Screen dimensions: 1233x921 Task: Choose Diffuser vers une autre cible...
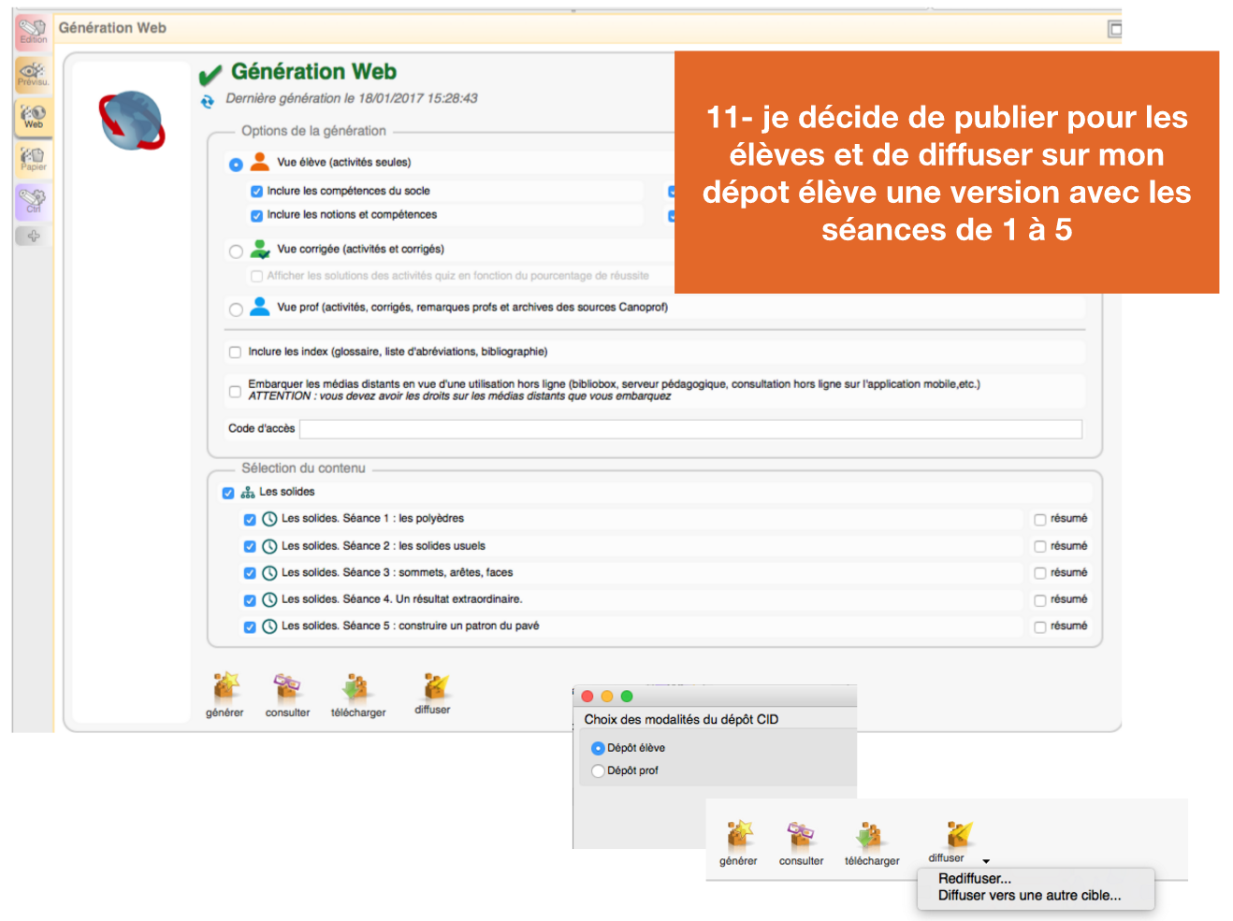1030,896
